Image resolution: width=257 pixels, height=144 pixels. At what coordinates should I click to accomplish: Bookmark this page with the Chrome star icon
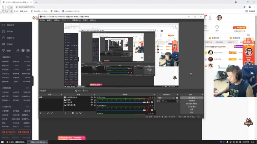[x=244, y=7]
